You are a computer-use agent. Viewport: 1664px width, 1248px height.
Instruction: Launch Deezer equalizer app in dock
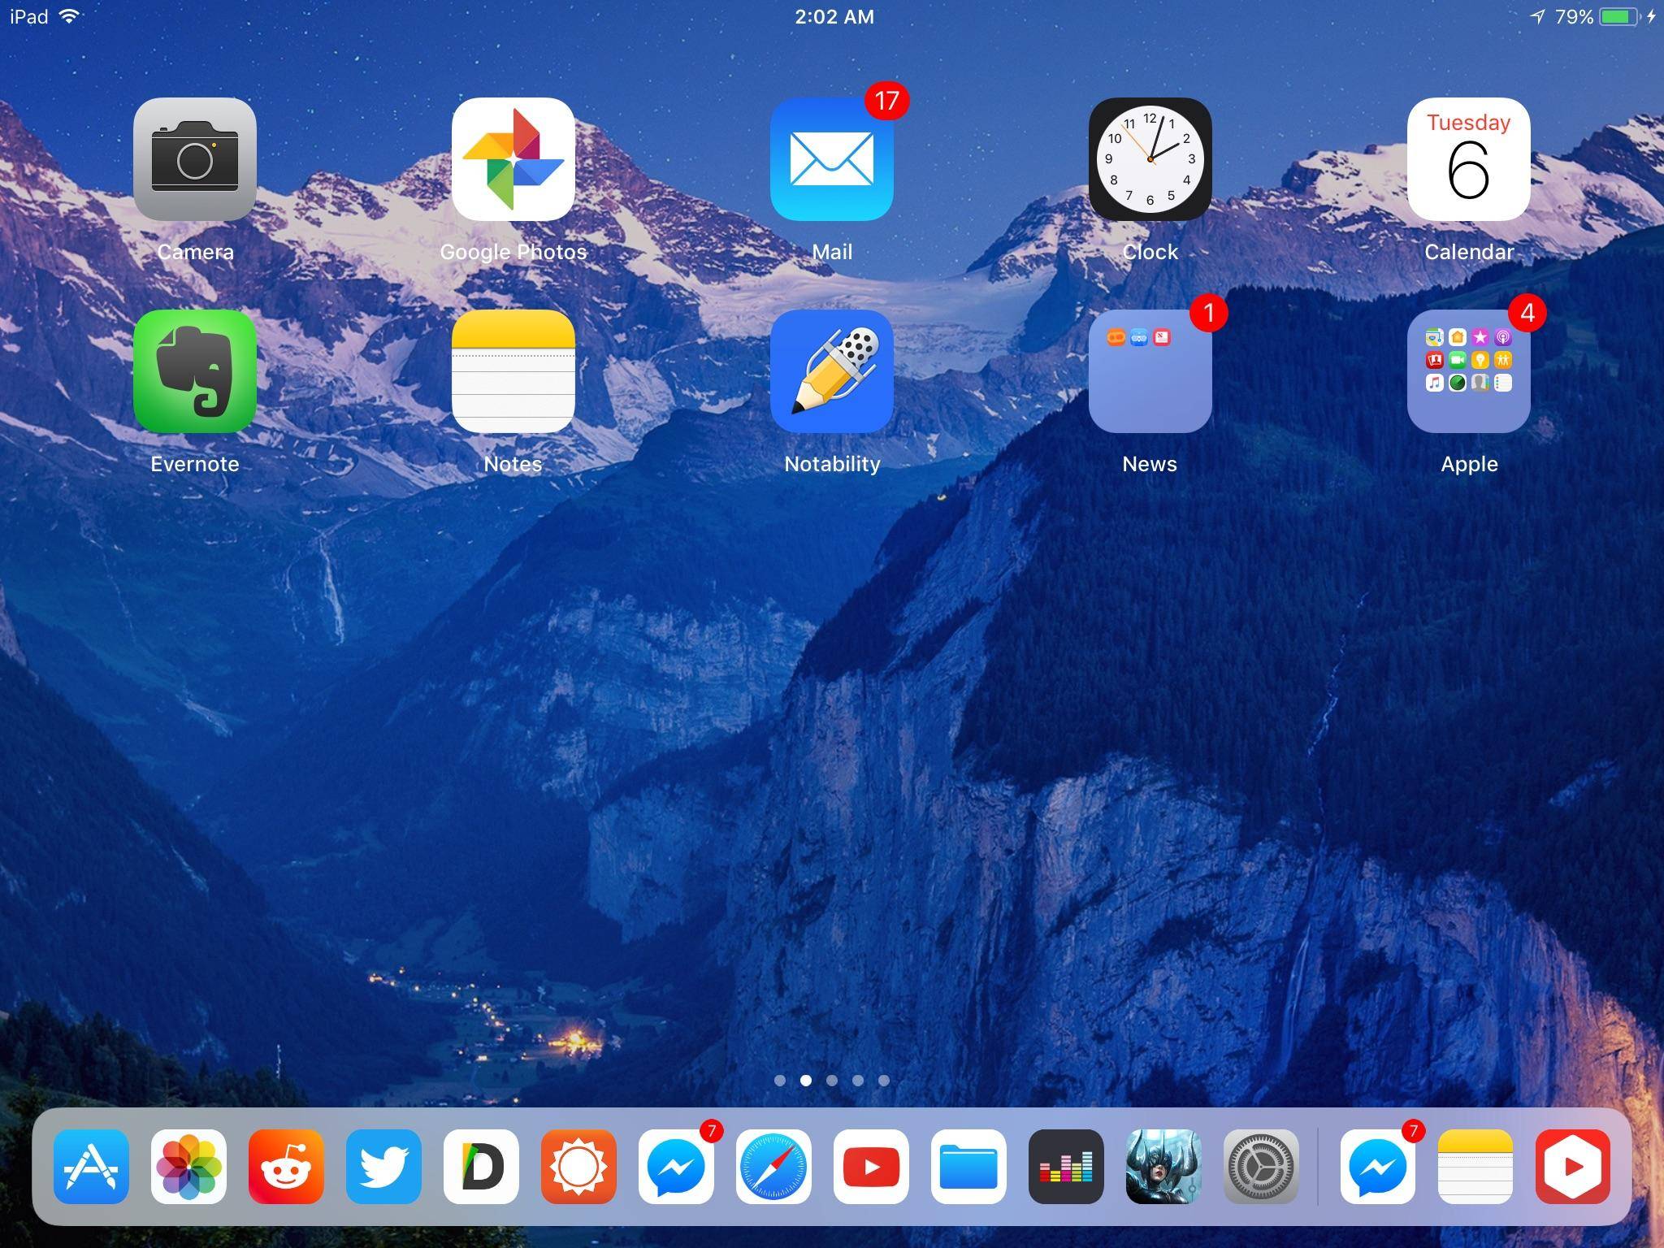point(1066,1167)
